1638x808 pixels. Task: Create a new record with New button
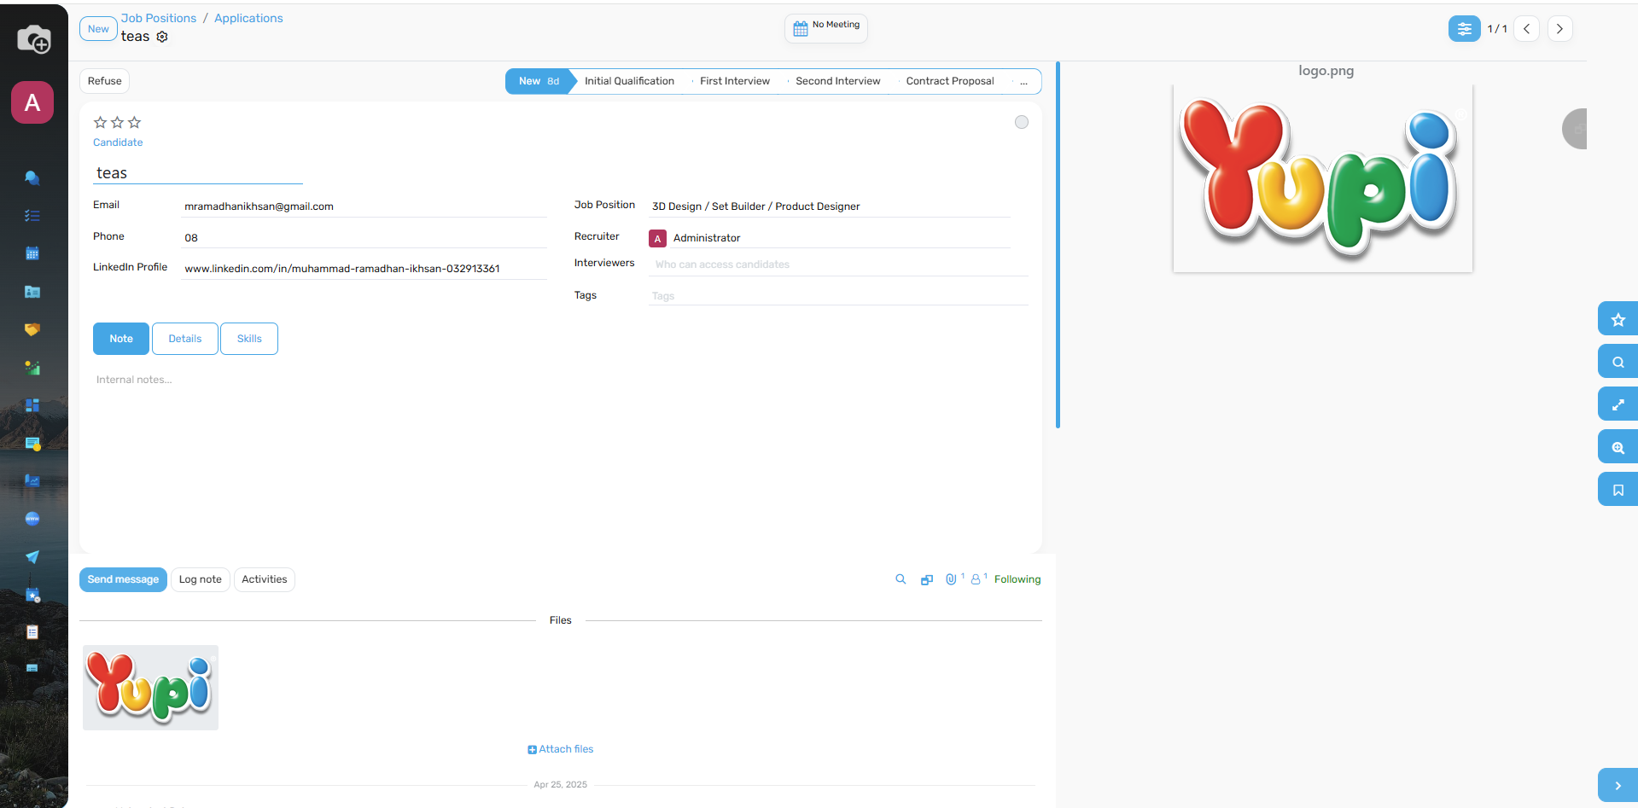click(x=98, y=29)
